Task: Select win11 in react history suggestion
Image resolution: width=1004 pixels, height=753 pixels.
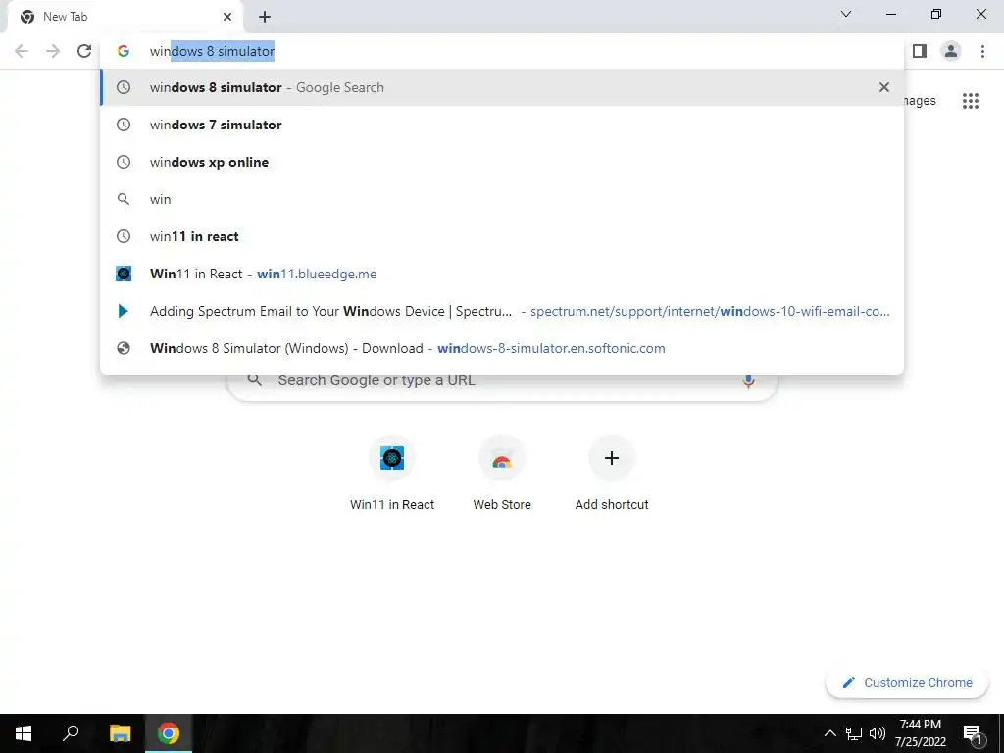Action: pyautogui.click(x=502, y=236)
